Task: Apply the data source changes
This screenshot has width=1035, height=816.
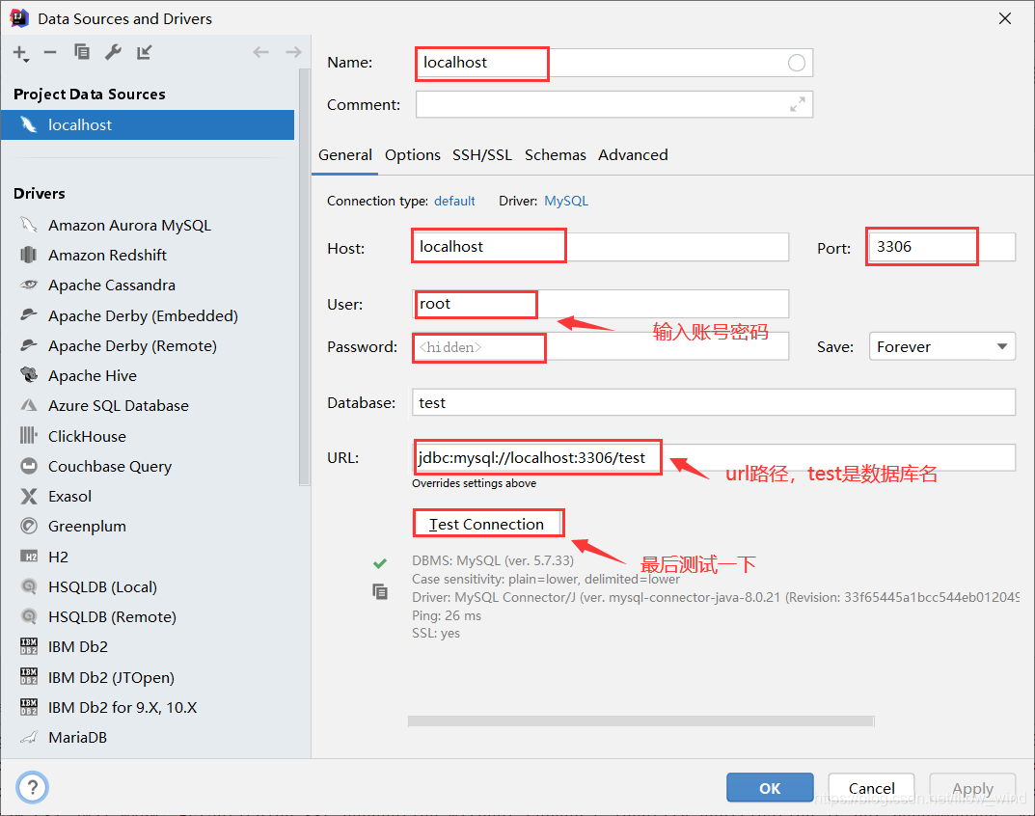Action: (972, 787)
